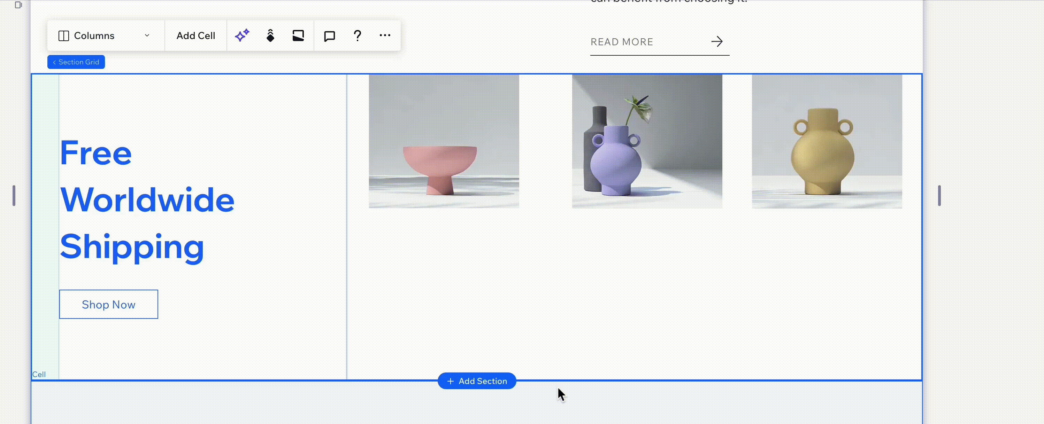The image size is (1044, 424).
Task: Open the animations diamond icon
Action: (270, 36)
